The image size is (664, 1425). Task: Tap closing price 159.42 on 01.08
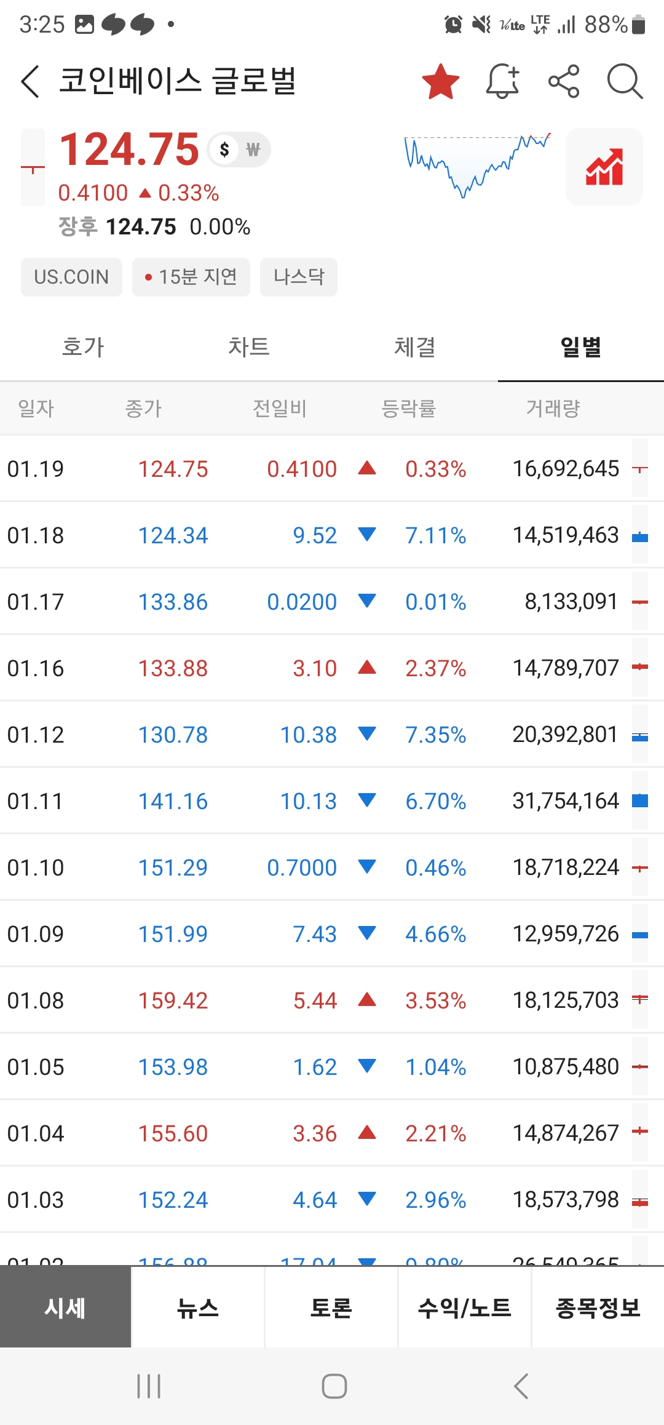point(173,1000)
